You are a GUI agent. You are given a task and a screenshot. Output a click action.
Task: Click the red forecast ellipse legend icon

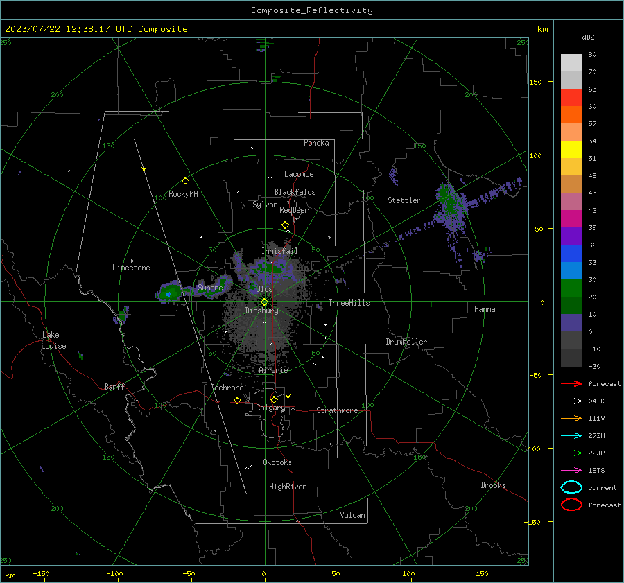tap(571, 505)
